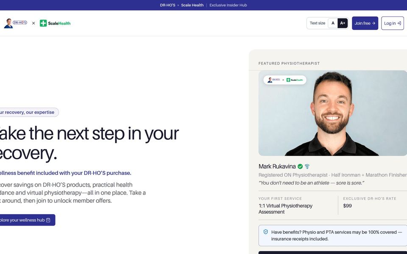The width and height of the screenshot is (407, 254).
Task: Click the shield icon in benefits notice
Action: (x=265, y=232)
